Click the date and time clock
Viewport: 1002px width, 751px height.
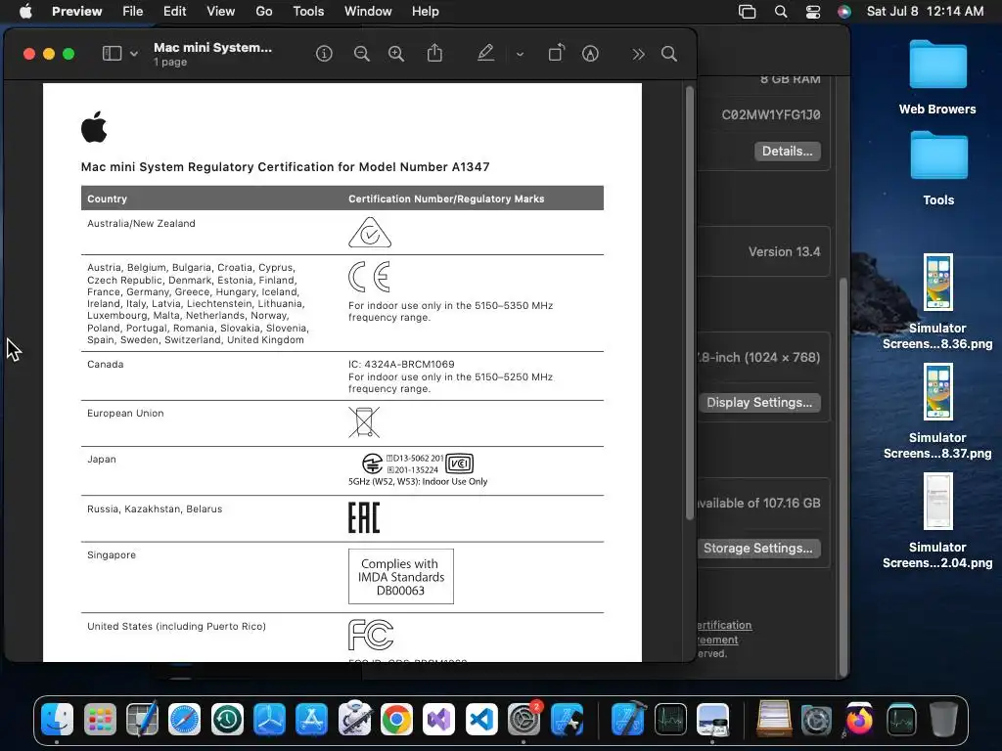[x=925, y=11]
